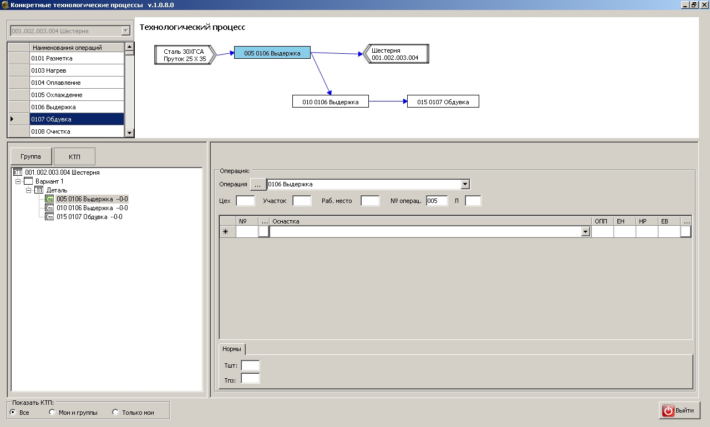
Task: Click the Опр icon of 015 0107 Обдувка
Action: [49, 217]
